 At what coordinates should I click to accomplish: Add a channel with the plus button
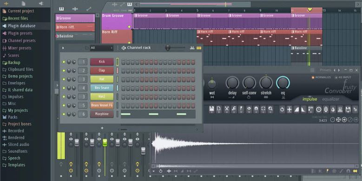coord(102,128)
